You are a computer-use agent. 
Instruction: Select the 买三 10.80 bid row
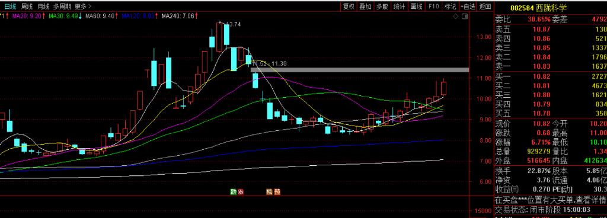pyautogui.click(x=551, y=95)
